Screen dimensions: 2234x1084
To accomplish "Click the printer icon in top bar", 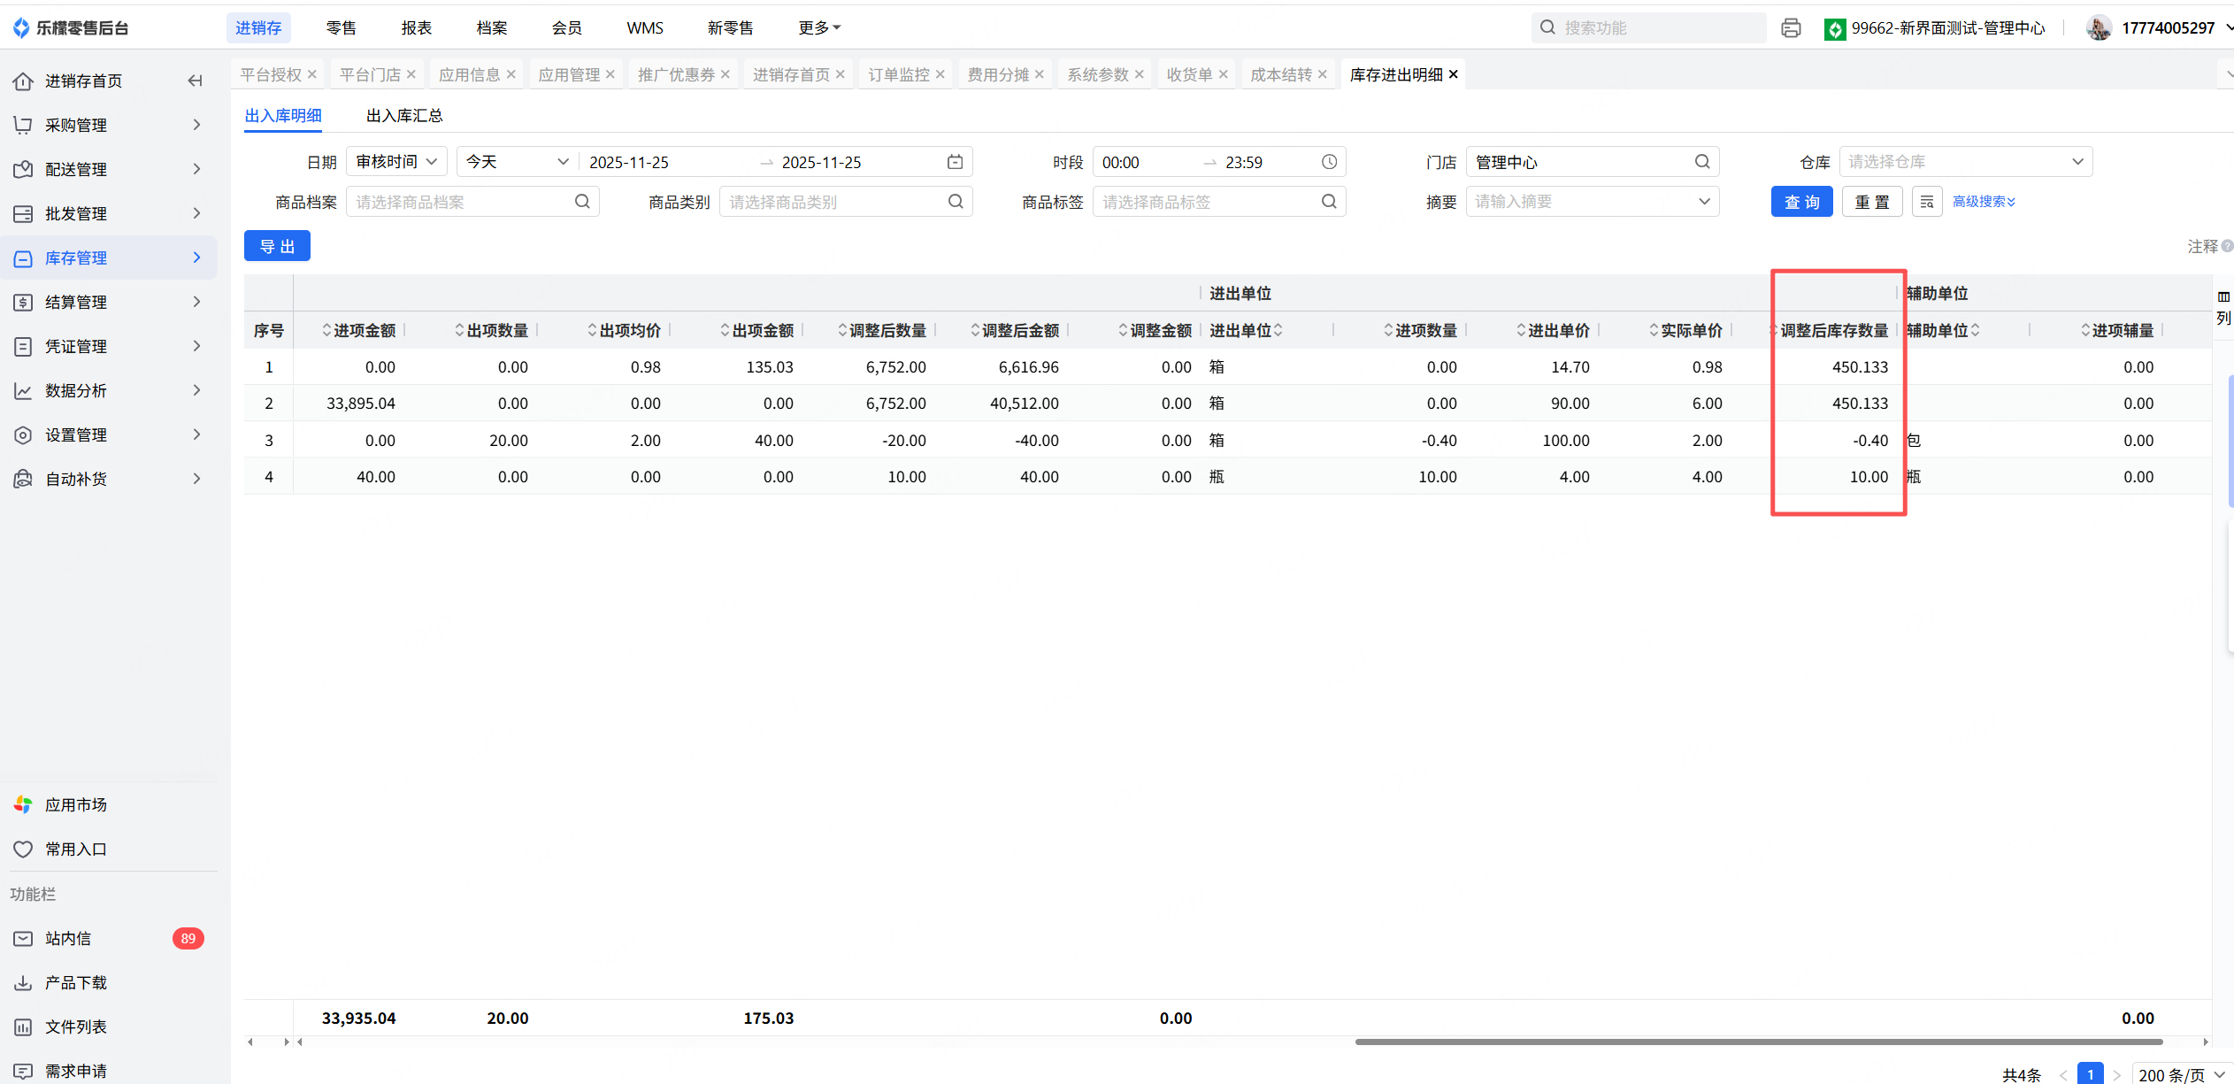I will (1791, 28).
